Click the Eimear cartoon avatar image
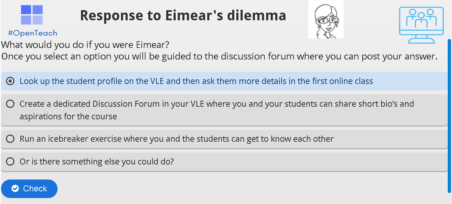The height and width of the screenshot is (204, 452). [x=326, y=20]
